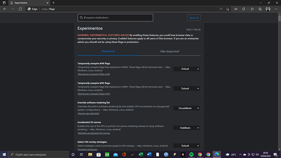Focus the Pesquisar sinalizadores search field

pyautogui.click(x=115, y=18)
